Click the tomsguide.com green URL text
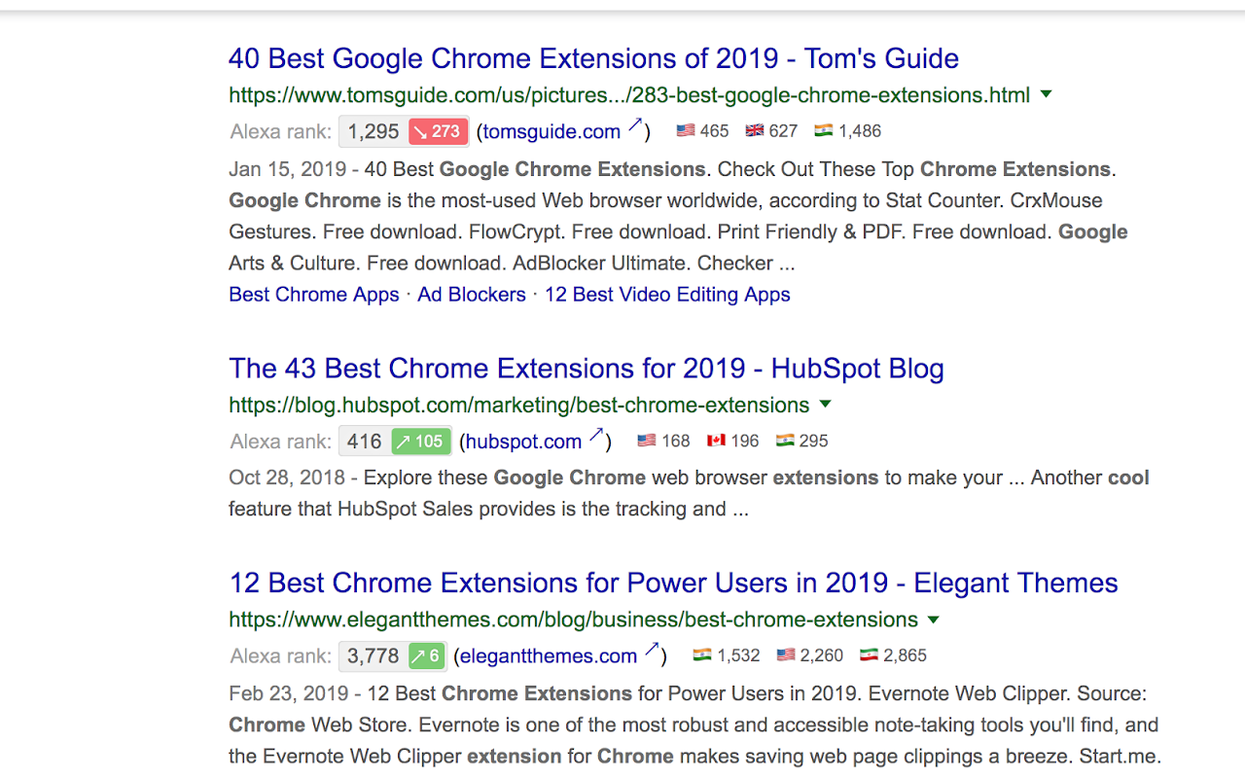1245x778 pixels. tap(629, 95)
